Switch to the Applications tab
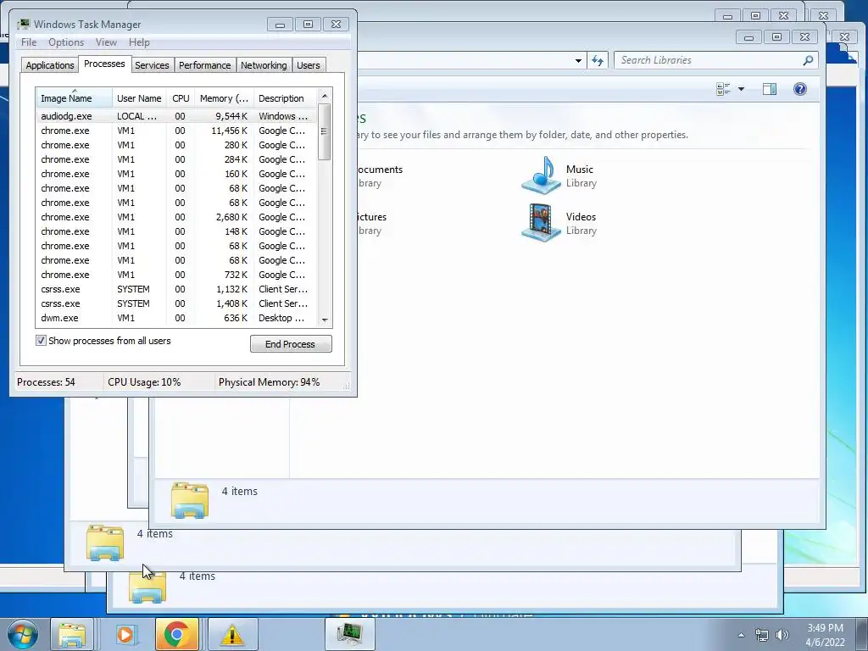This screenshot has height=651, width=868. point(50,65)
